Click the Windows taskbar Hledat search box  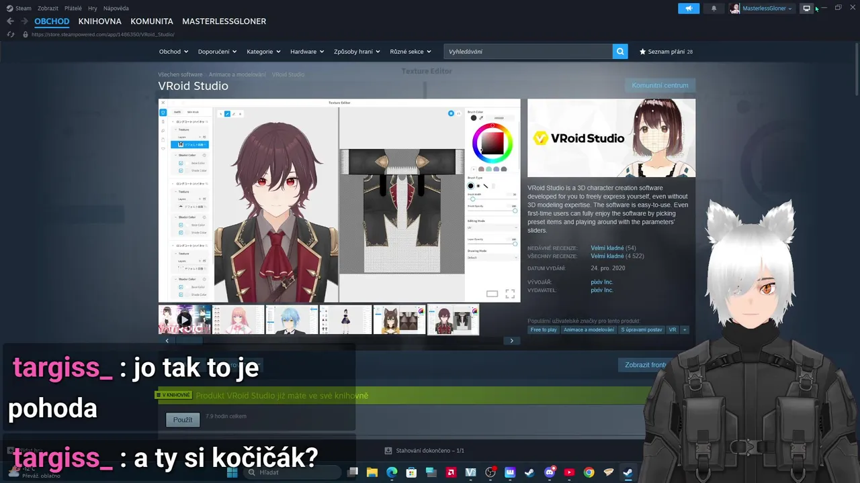tap(294, 472)
